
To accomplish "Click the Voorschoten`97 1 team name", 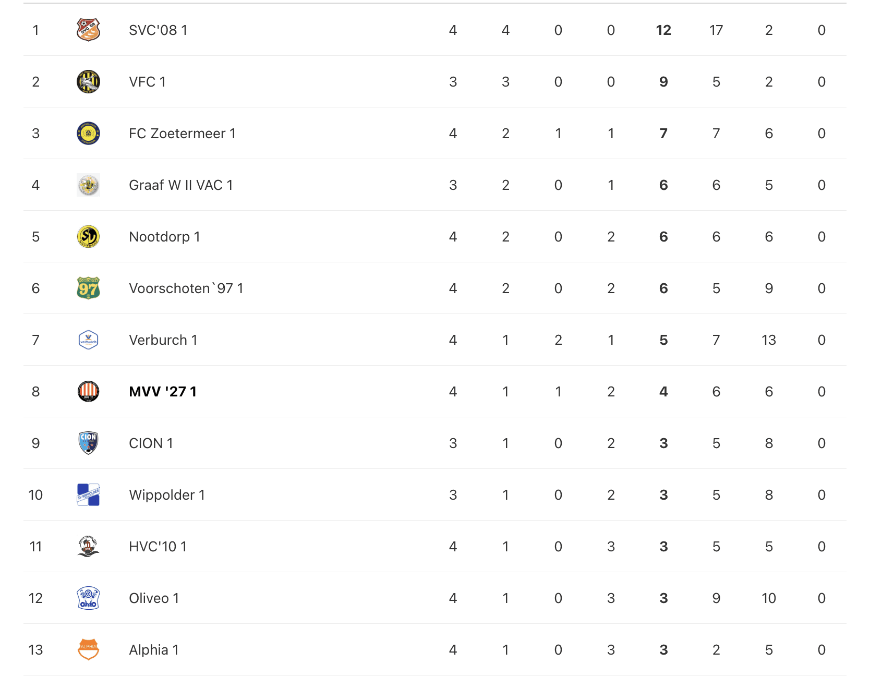I will point(186,288).
